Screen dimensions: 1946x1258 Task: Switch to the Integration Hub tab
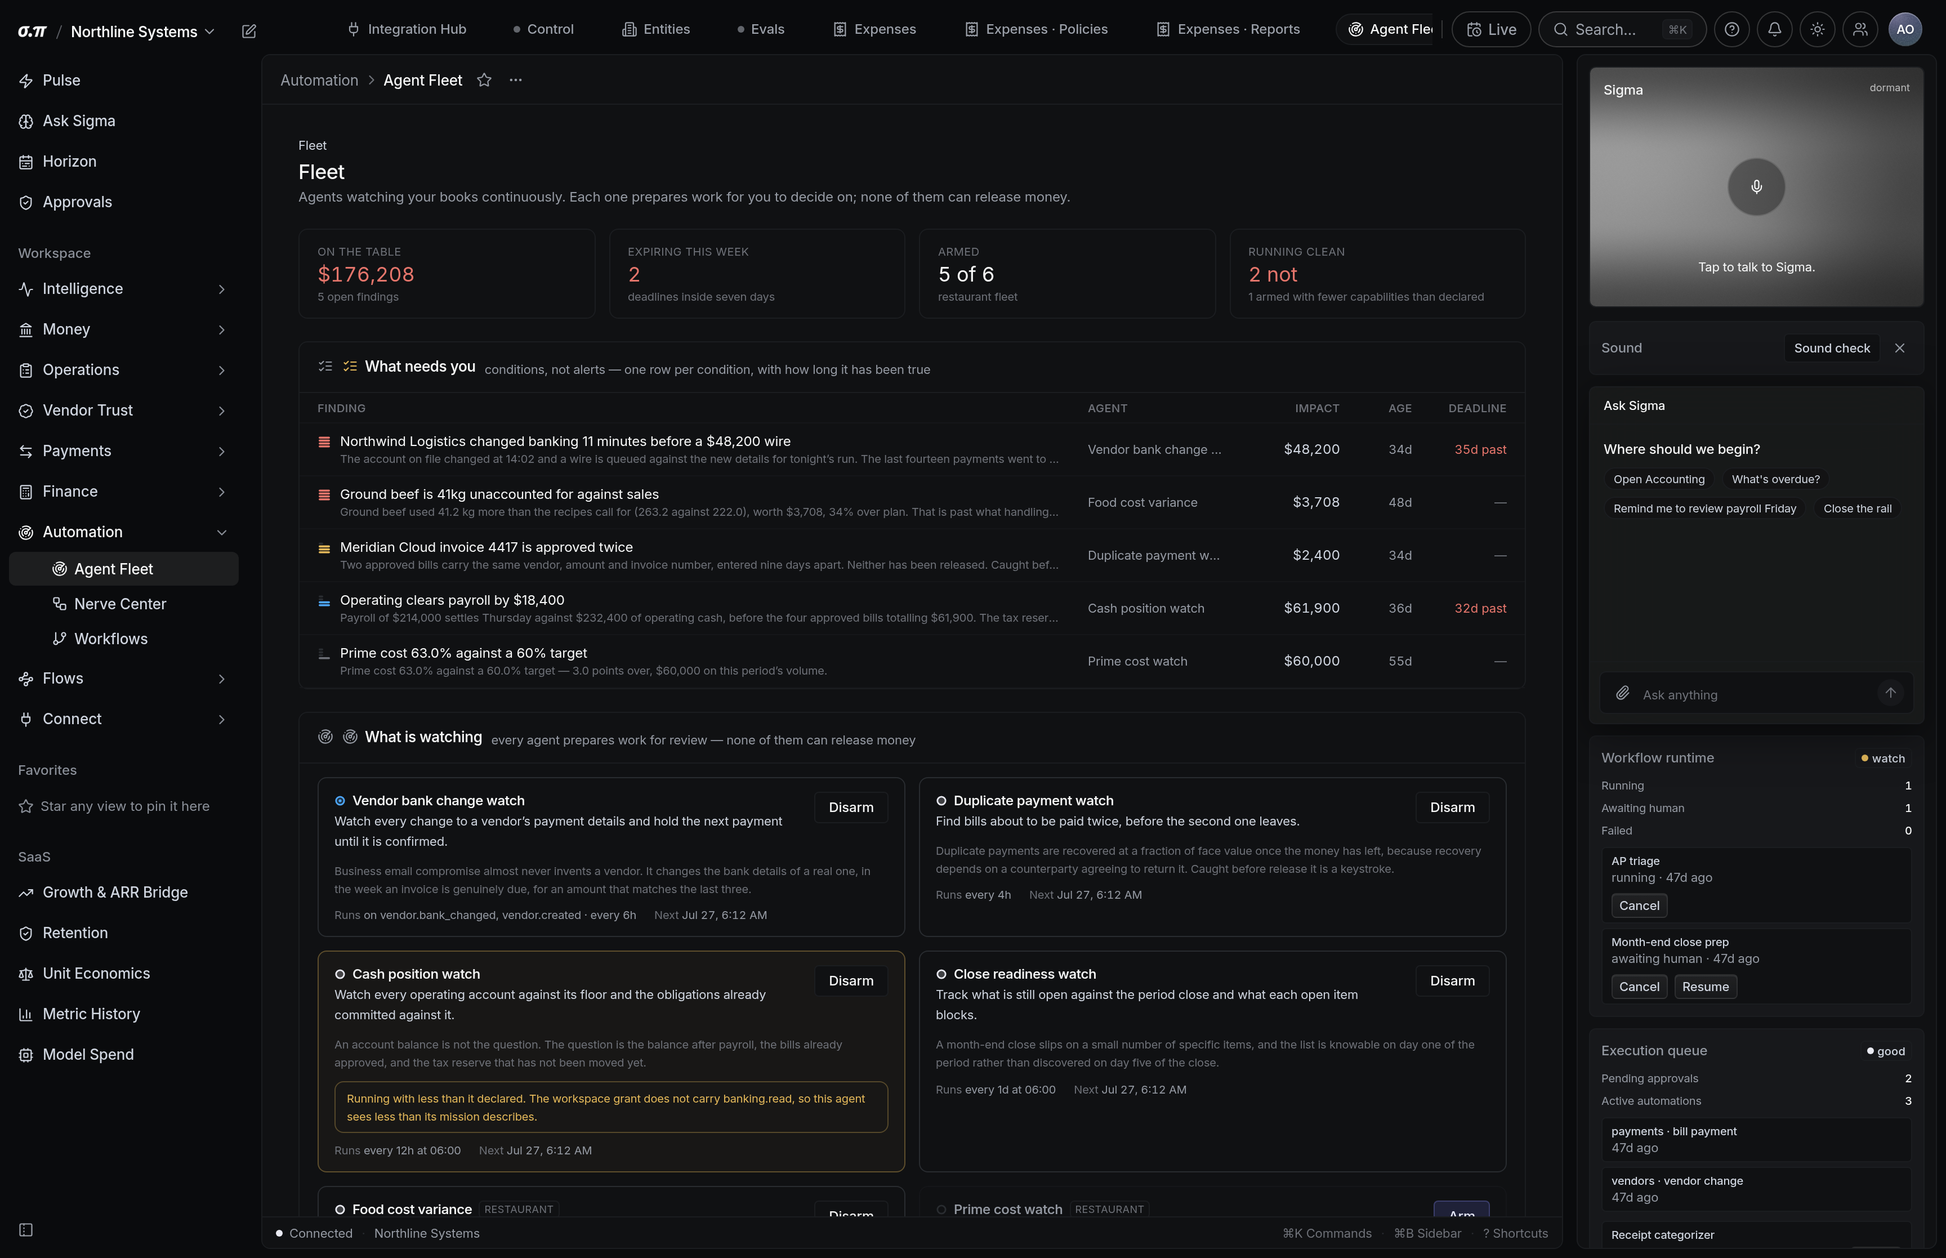[x=407, y=29]
